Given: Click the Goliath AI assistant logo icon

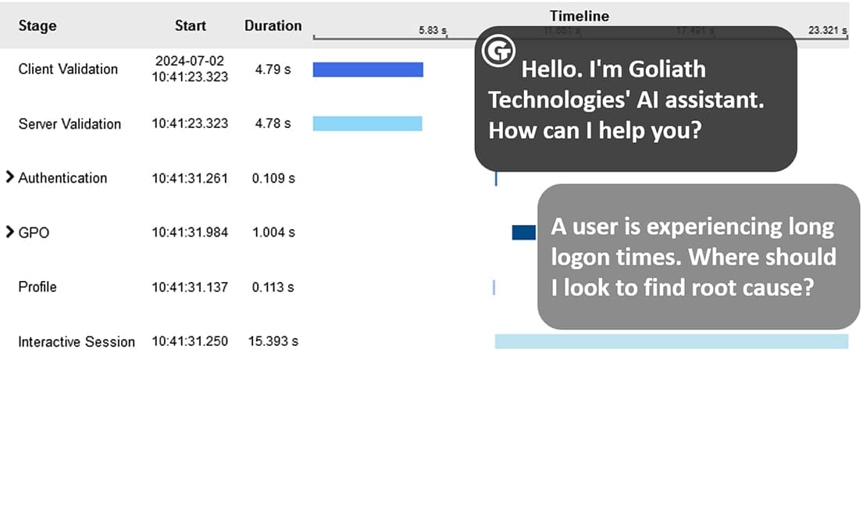Looking at the screenshot, I should coord(498,51).
